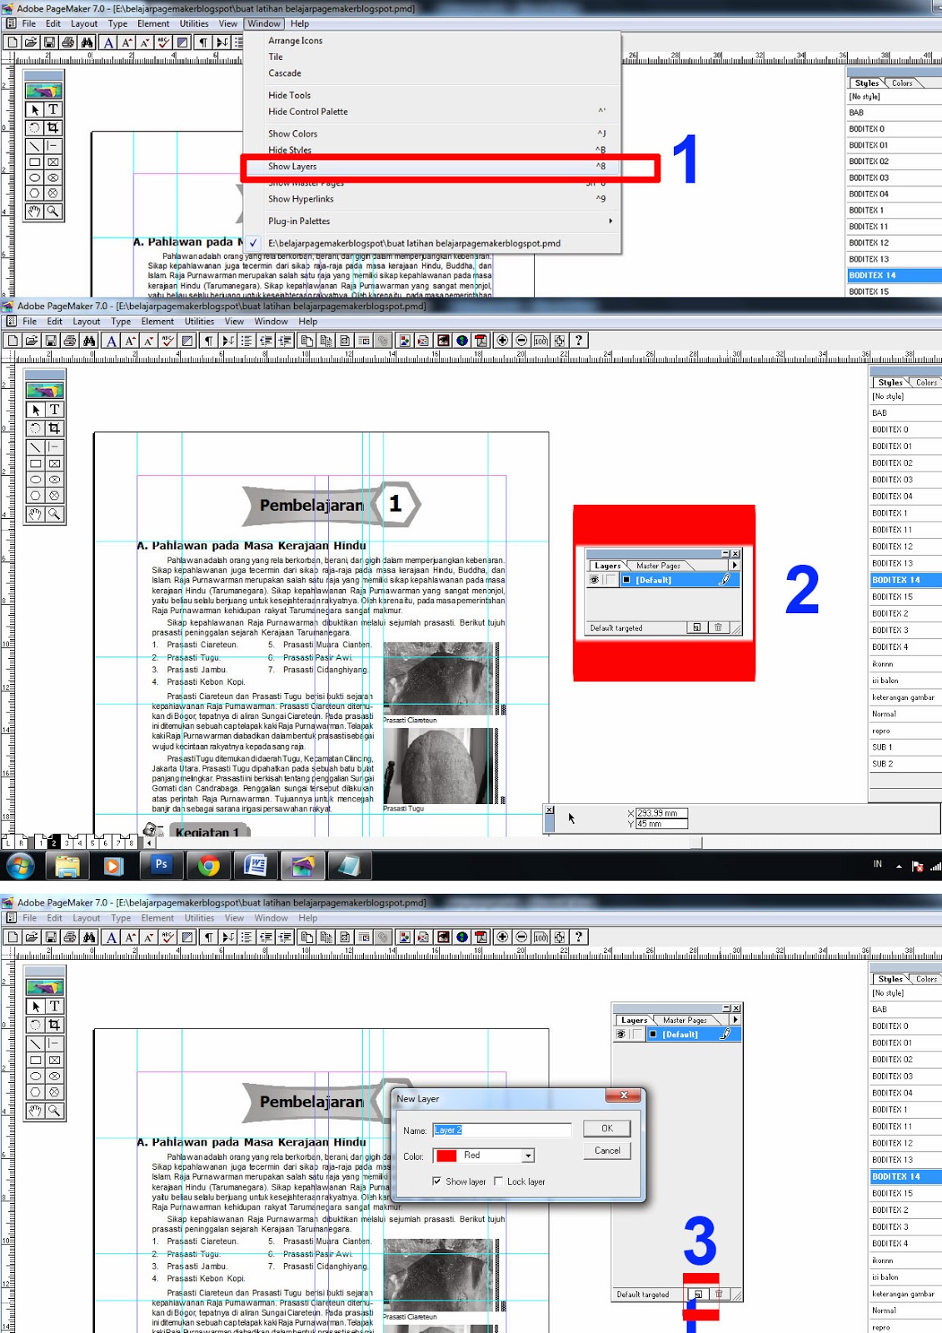The height and width of the screenshot is (1333, 942).
Task: Confirm with OK in New Layer dialog
Action: click(x=607, y=1128)
